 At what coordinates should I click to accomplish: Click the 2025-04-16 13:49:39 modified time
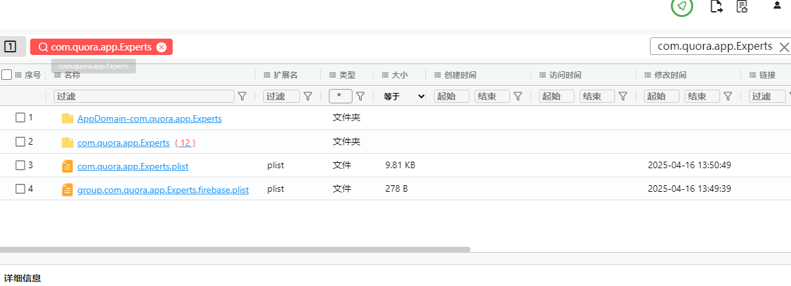point(689,188)
